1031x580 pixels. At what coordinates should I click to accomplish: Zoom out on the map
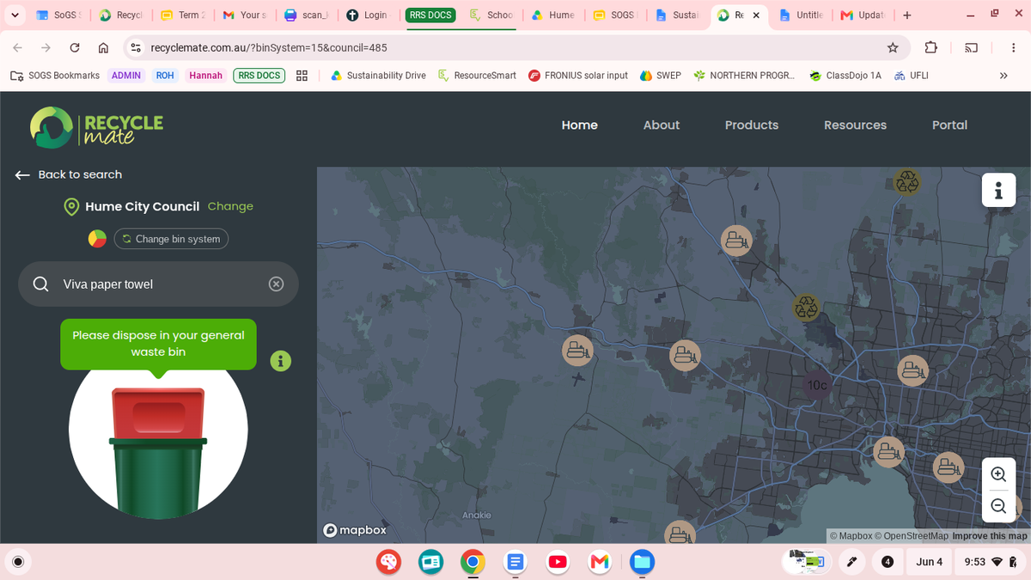pos(998,506)
